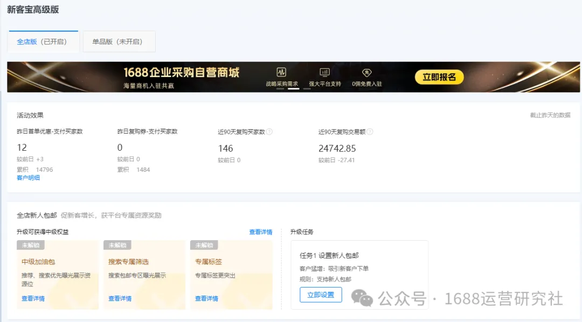Click the 战略采购需求 chart icon in banner

coord(281,72)
